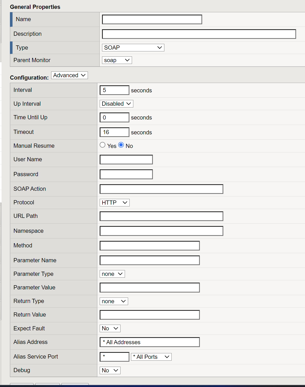Select the No radio for Manual Resume
The height and width of the screenshot is (387, 305).
tap(121, 145)
